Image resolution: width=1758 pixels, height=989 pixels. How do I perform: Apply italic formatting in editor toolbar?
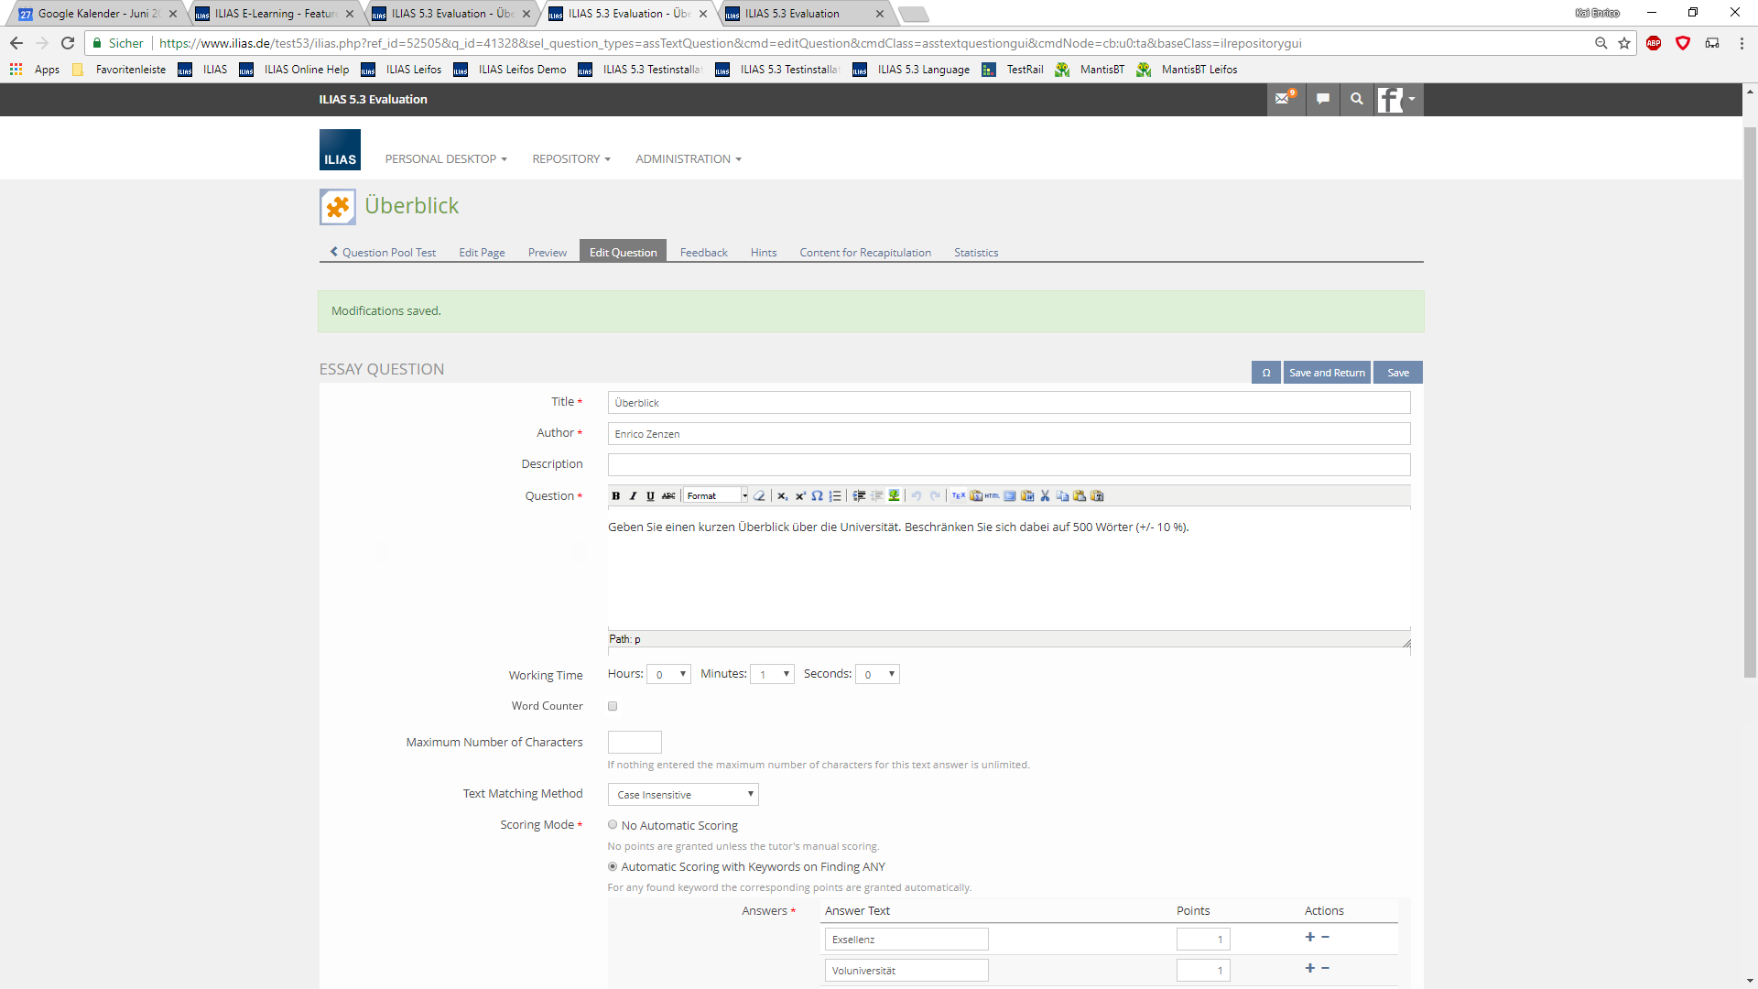633,496
